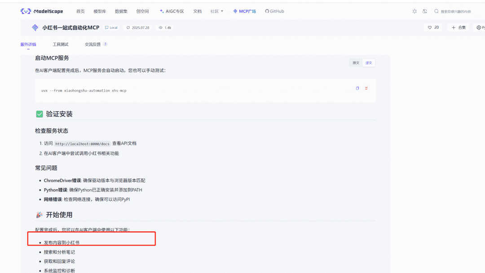This screenshot has width=485, height=273.
Task: Click the Python错误 list item
Action: 93,190
